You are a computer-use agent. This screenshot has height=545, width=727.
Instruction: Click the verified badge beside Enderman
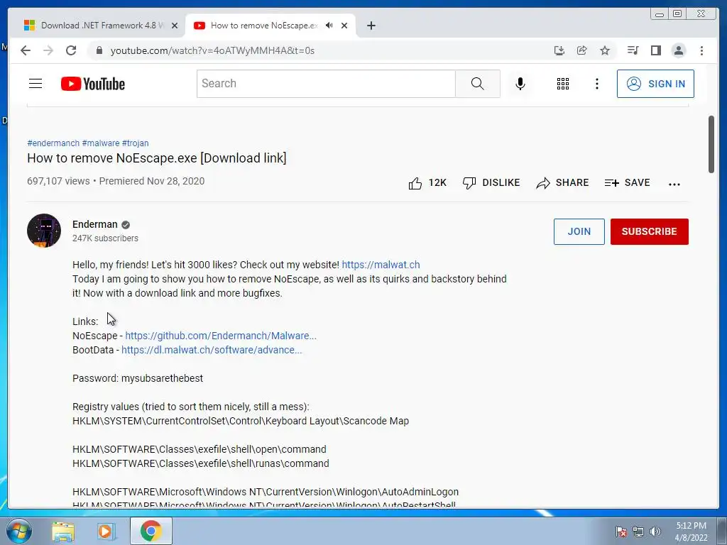pyautogui.click(x=126, y=225)
